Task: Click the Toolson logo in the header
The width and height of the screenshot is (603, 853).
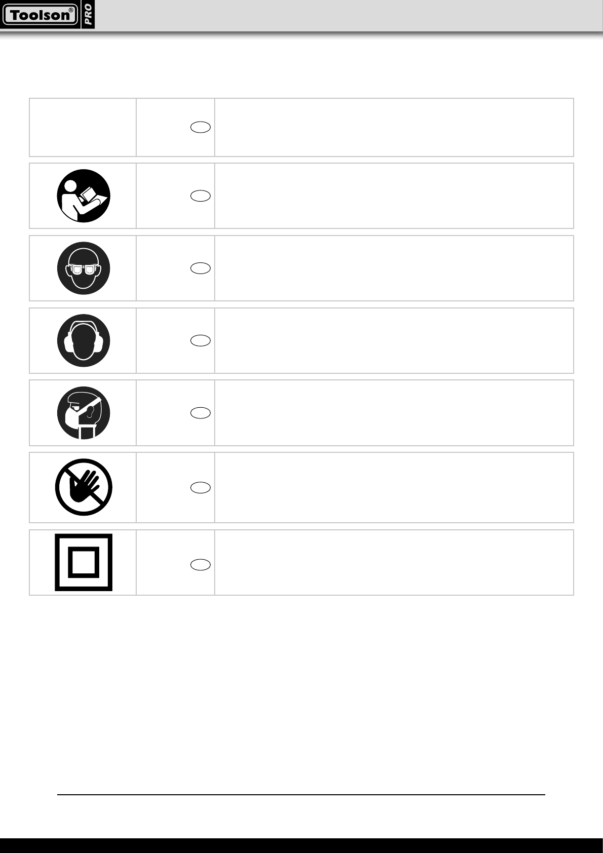Action: pyautogui.click(x=39, y=15)
